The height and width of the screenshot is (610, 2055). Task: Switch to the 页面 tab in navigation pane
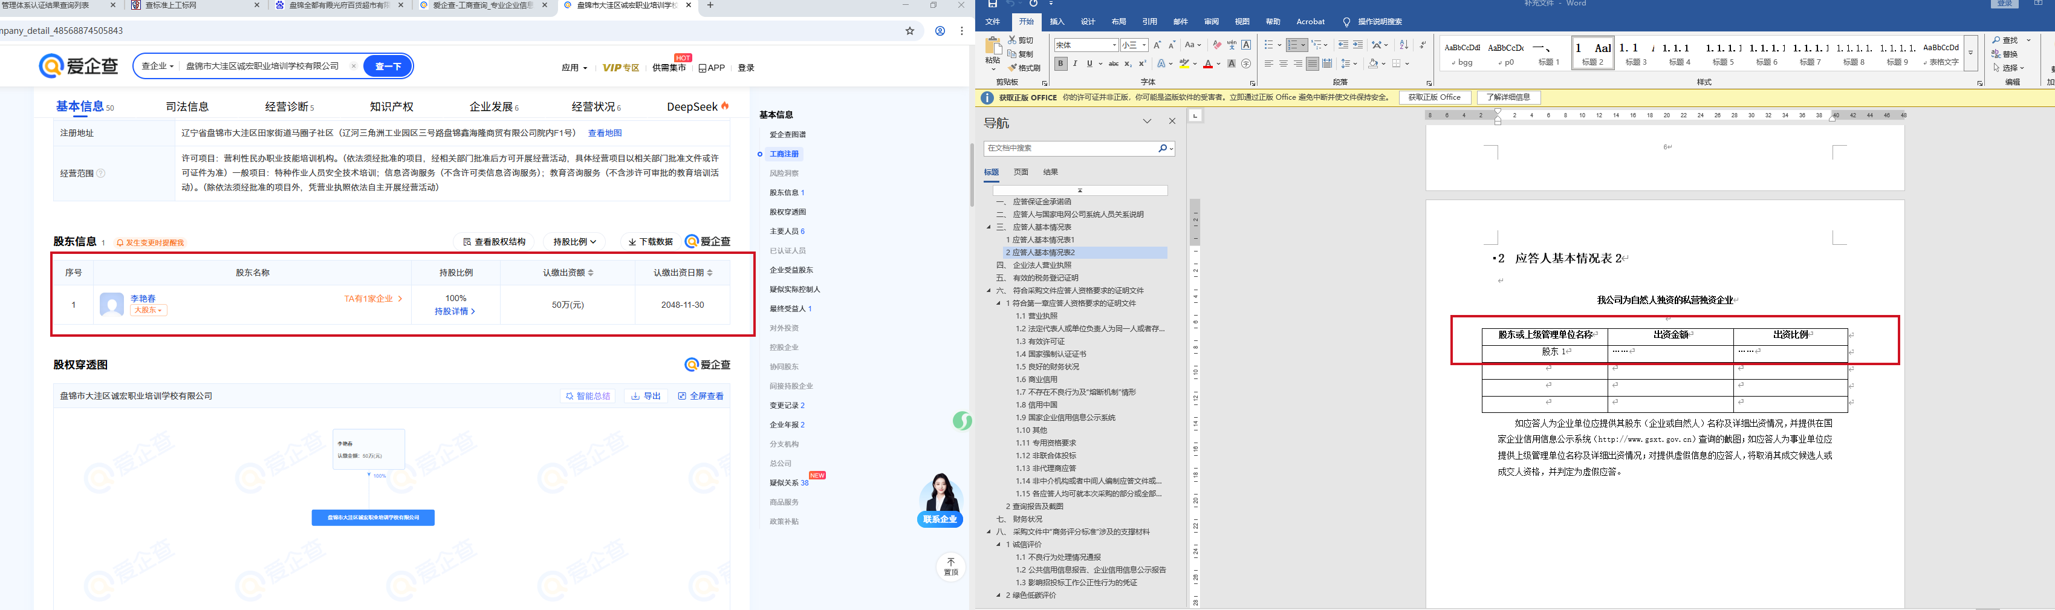tap(1021, 172)
